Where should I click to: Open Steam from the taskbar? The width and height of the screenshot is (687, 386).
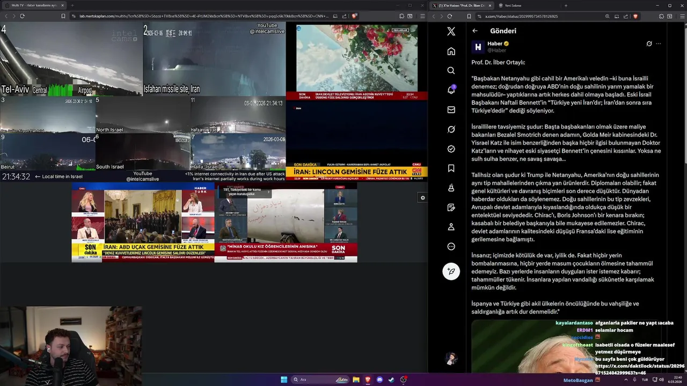click(391, 380)
